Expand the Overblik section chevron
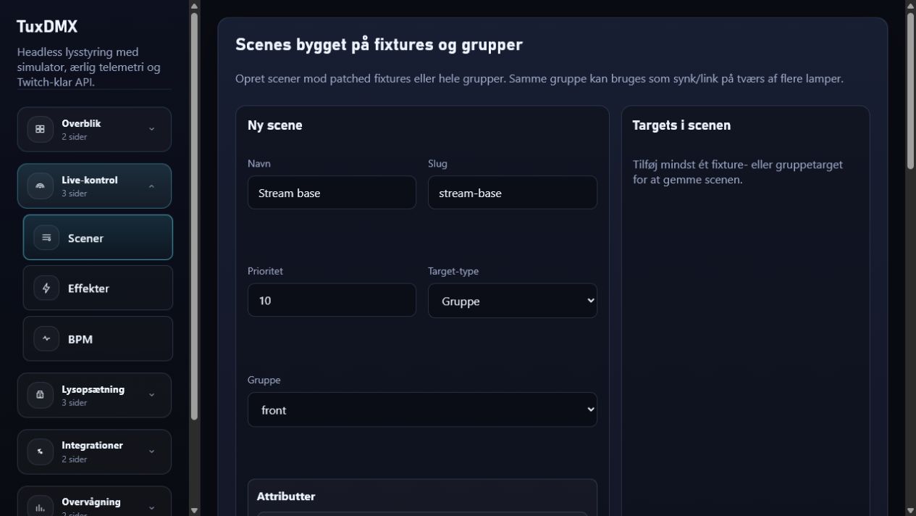Viewport: 916px width, 516px height. coord(151,129)
